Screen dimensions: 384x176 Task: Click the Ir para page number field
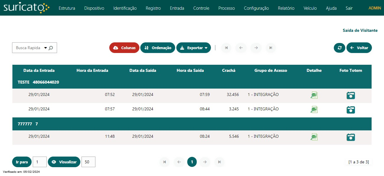tap(40, 162)
